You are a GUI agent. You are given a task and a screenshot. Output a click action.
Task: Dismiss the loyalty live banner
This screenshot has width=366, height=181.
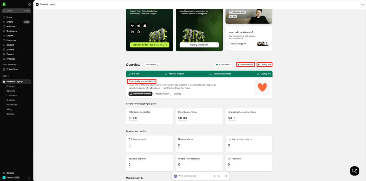pos(177,94)
